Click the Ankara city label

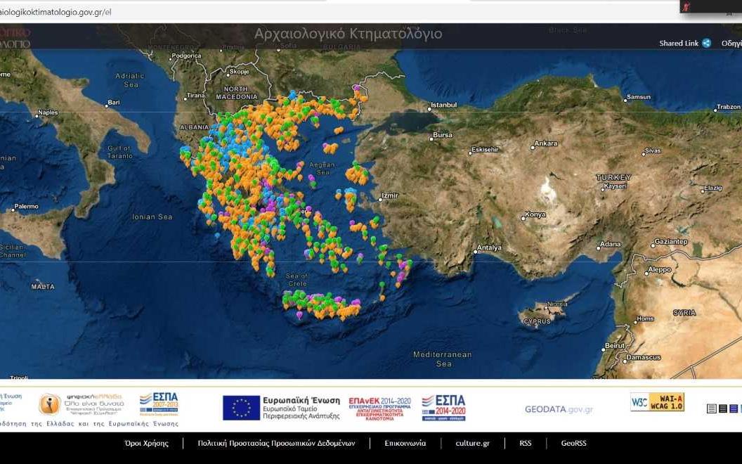coord(546,143)
